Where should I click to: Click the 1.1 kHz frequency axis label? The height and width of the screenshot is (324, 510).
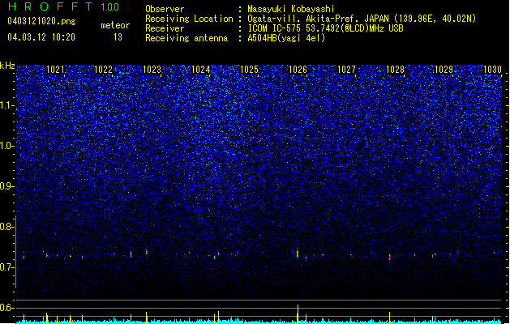coord(6,105)
